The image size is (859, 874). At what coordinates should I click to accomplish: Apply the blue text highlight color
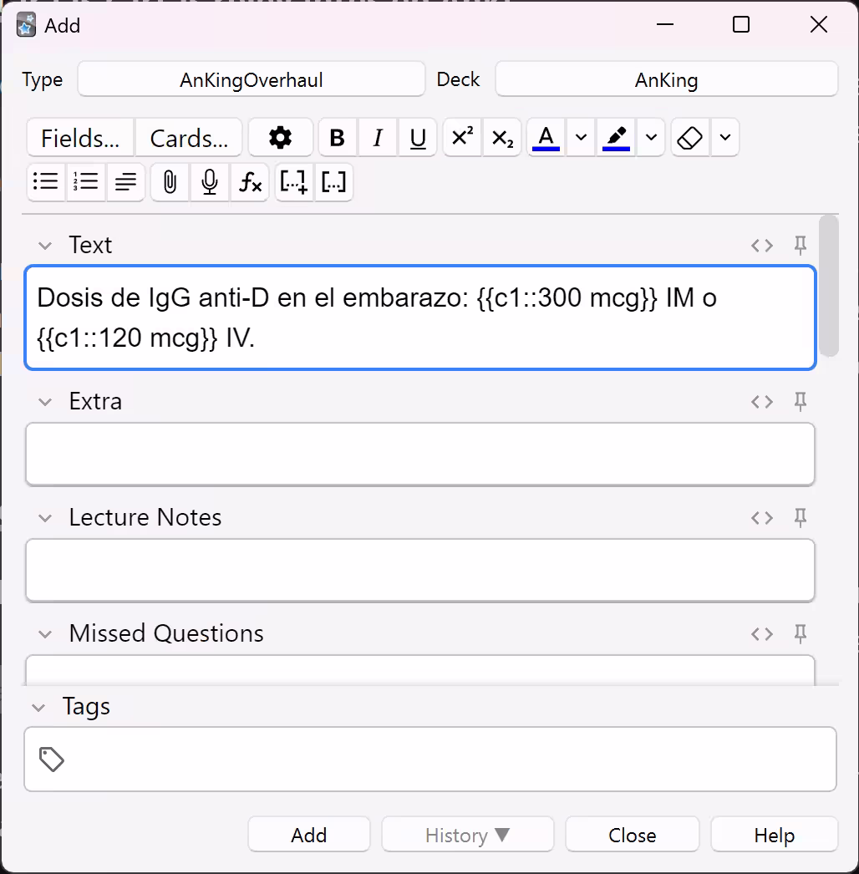tap(617, 138)
